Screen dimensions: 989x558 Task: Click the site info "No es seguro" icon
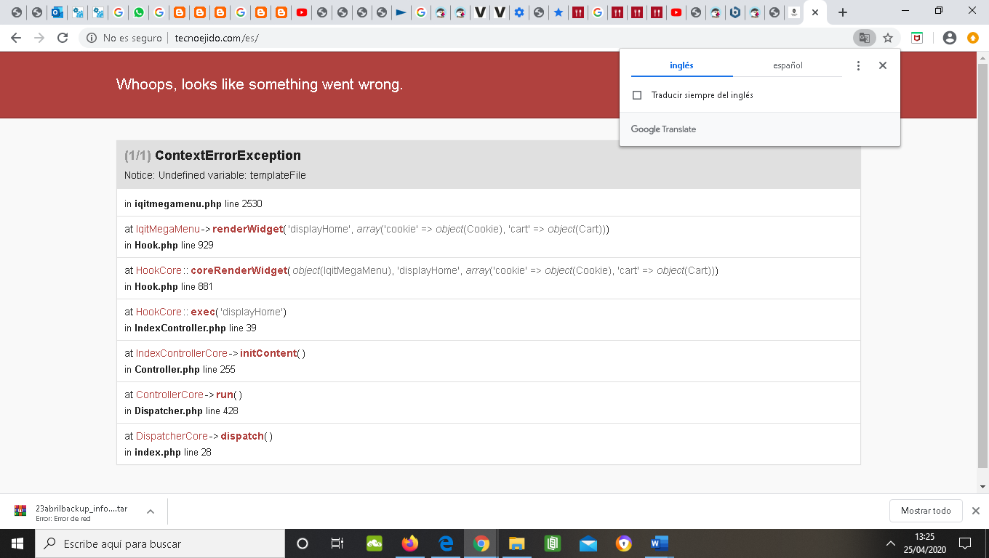[92, 38]
